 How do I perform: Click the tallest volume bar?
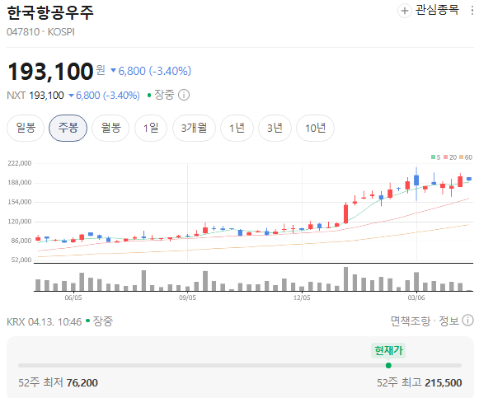coord(345,279)
